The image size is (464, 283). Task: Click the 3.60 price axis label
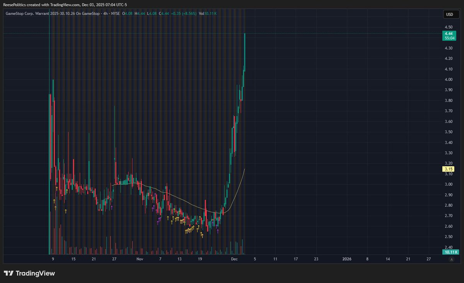pyautogui.click(x=449, y=121)
